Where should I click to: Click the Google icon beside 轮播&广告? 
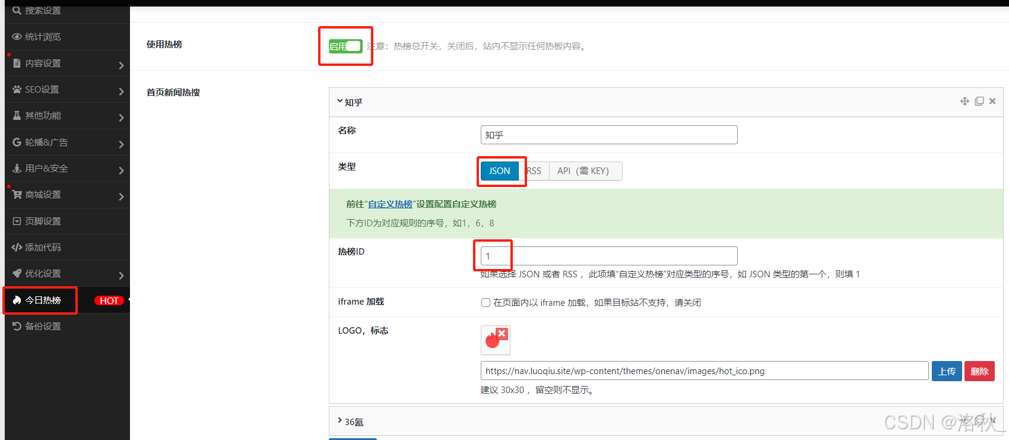click(17, 142)
